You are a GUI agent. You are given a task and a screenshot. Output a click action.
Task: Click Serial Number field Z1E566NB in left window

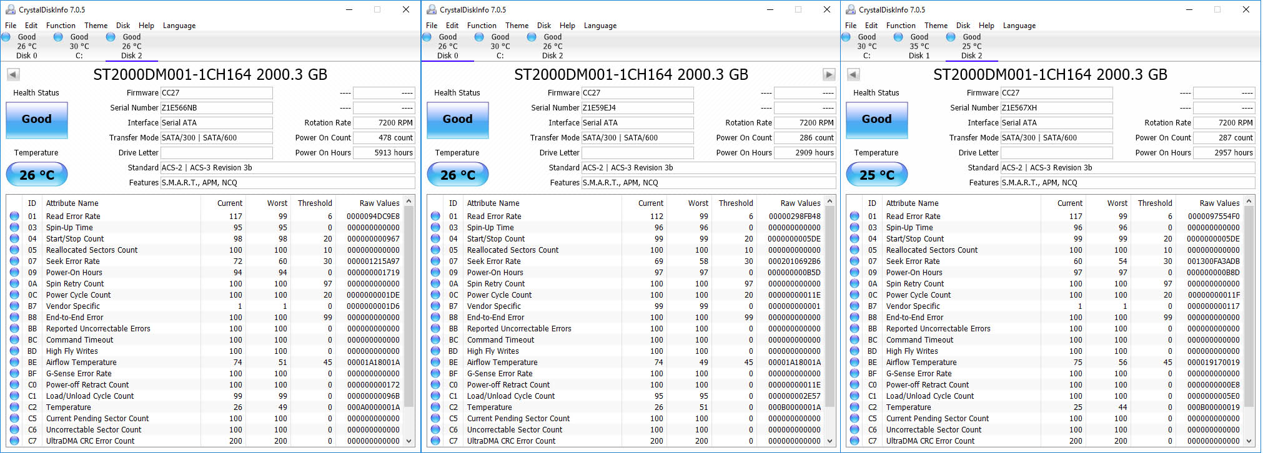point(216,107)
